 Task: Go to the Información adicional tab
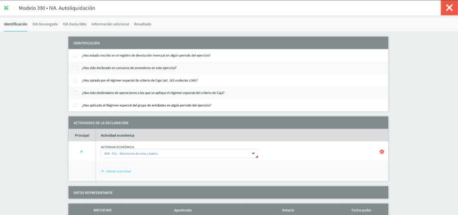click(x=110, y=24)
